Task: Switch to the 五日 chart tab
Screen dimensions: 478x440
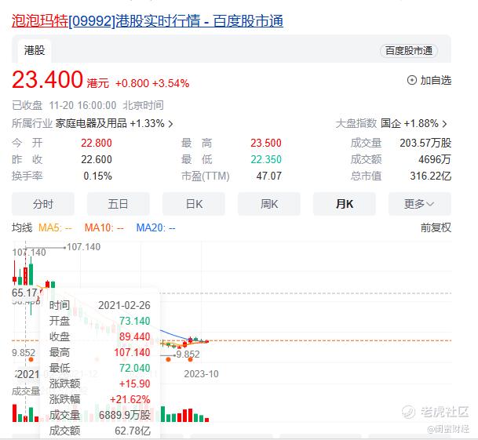Action: pyautogui.click(x=119, y=204)
